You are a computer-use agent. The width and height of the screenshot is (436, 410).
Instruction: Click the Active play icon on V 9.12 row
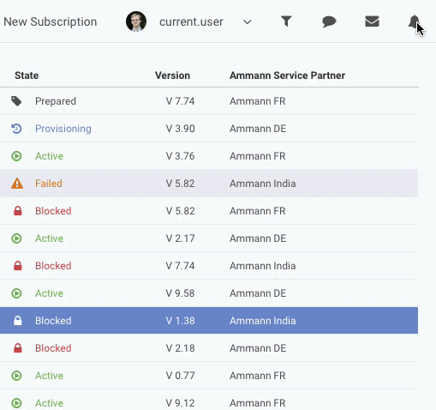coord(16,403)
